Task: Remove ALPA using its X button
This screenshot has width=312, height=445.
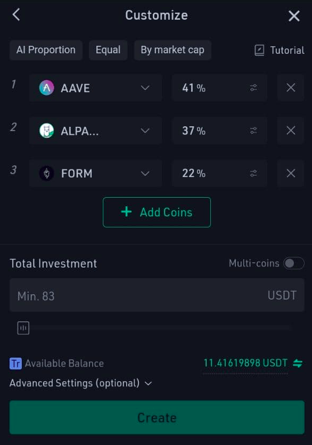Action: pyautogui.click(x=290, y=130)
